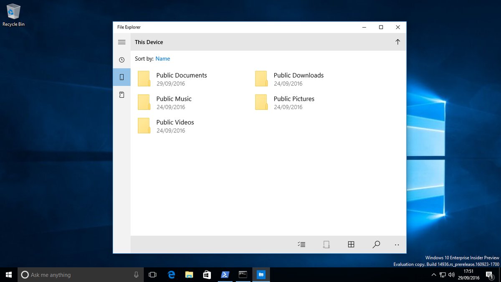Open the hamburger navigation menu
Viewport: 501px width, 282px height.
121,42
